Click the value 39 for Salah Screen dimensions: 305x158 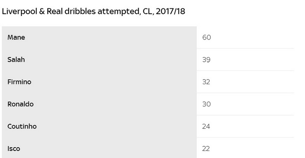(x=206, y=60)
